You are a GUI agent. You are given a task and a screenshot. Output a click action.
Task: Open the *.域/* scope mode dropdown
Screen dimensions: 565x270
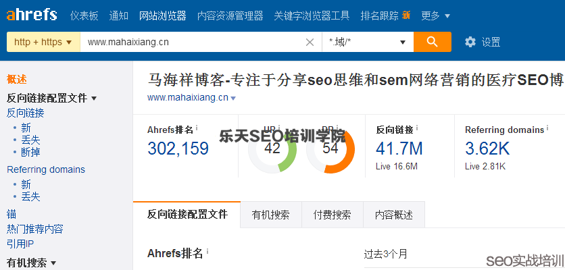coord(367,42)
